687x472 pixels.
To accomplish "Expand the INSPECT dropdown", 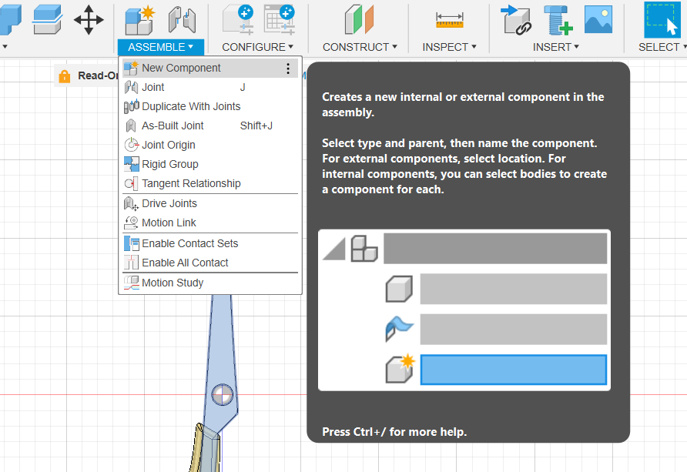I will [449, 47].
